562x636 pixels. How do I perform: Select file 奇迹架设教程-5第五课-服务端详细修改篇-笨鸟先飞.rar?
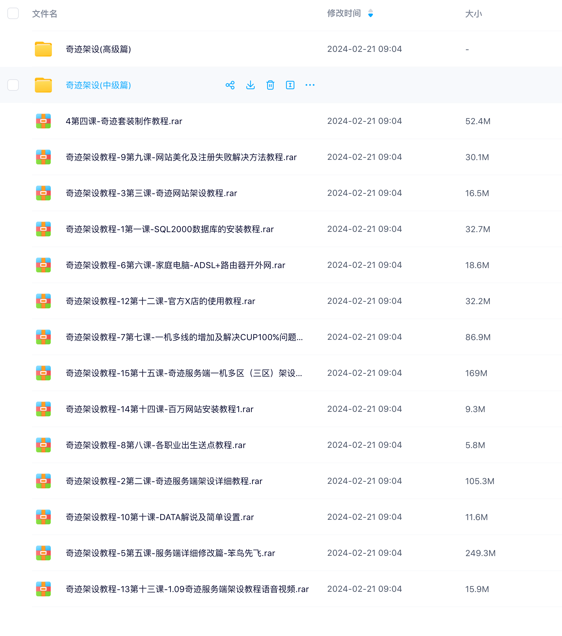click(x=170, y=553)
